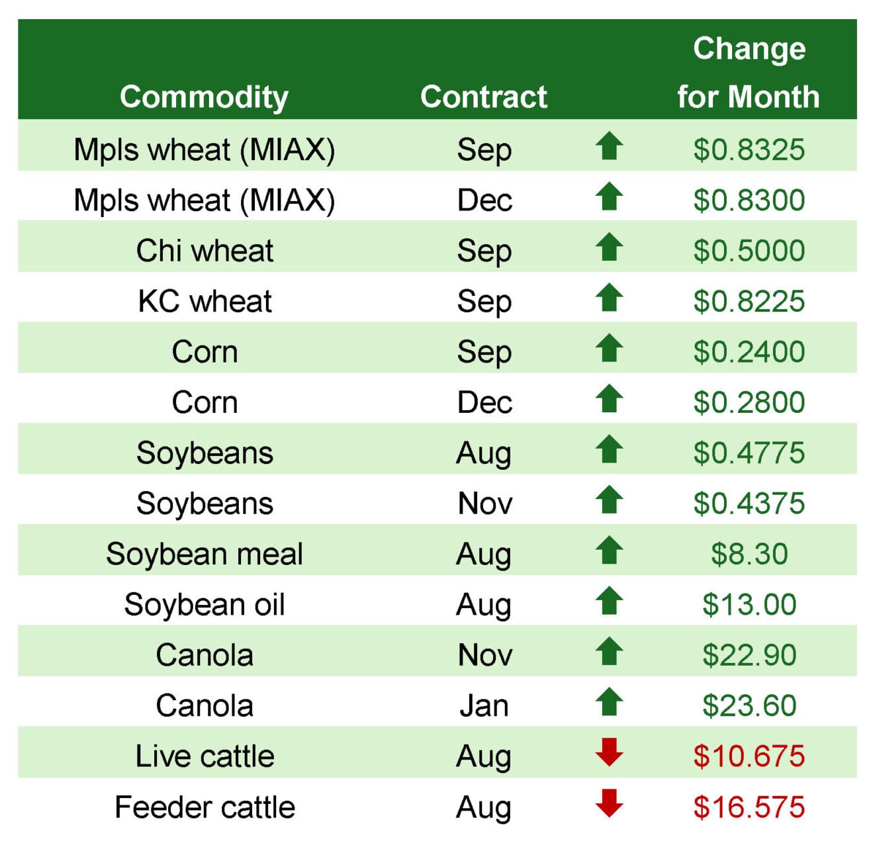The height and width of the screenshot is (847, 873).
Task: Click the green up arrow for Soybean oil
Action: [x=609, y=602]
